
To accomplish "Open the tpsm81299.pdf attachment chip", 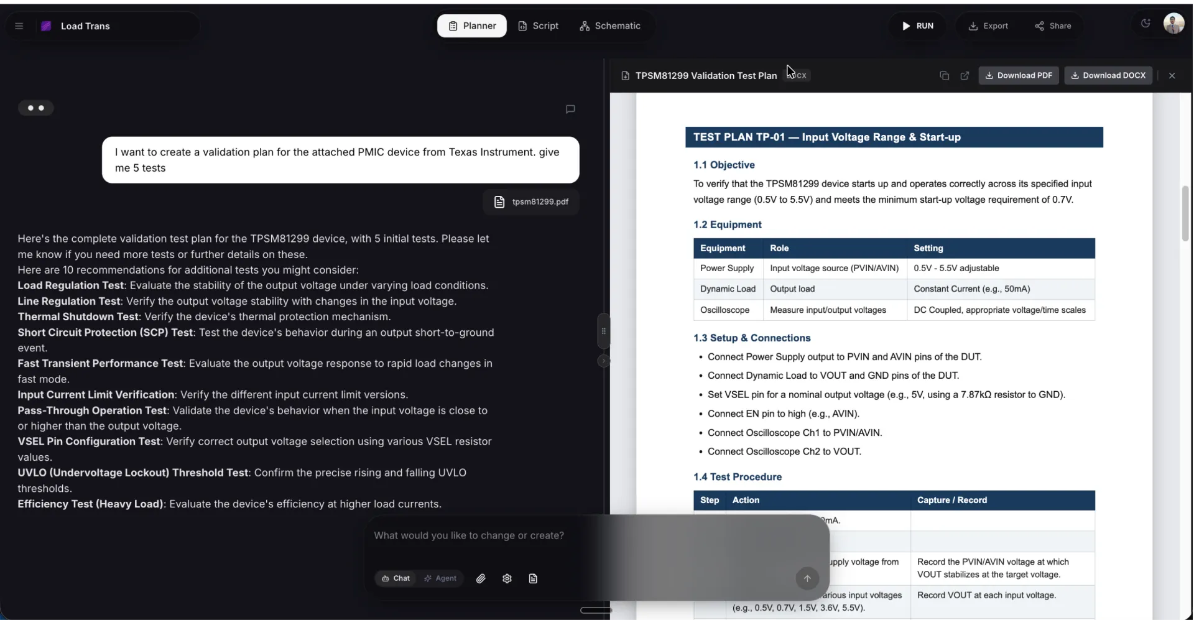I will 531,202.
